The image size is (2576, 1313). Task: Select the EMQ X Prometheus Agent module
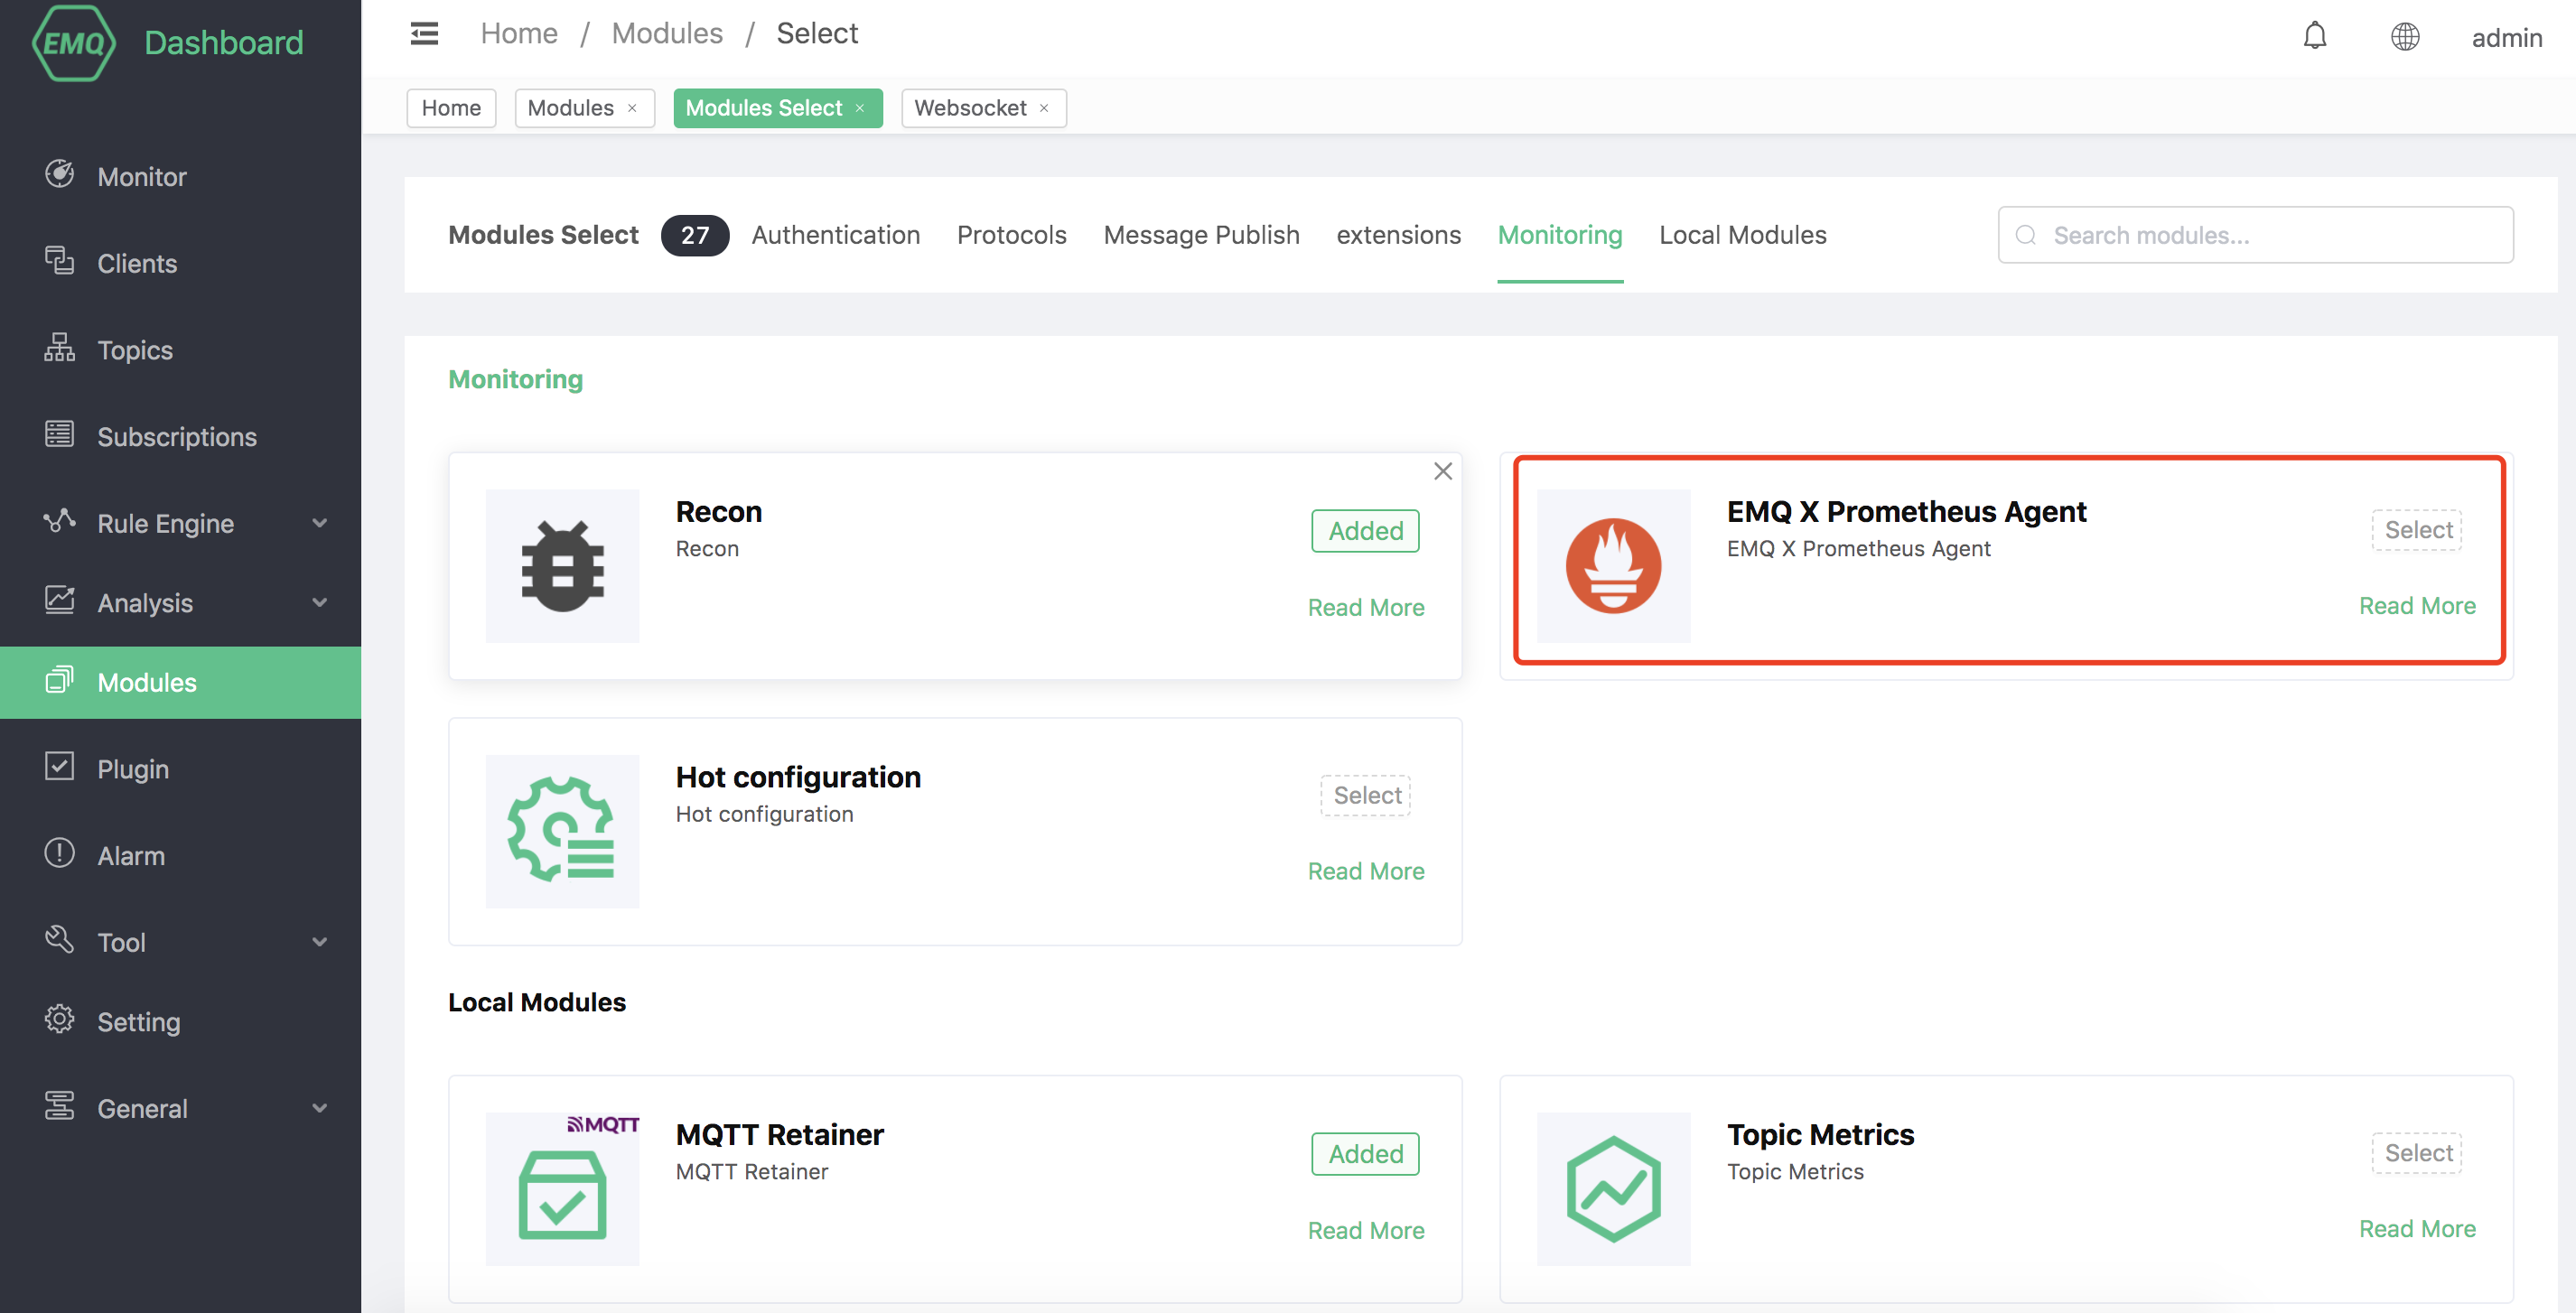pyautogui.click(x=2417, y=530)
